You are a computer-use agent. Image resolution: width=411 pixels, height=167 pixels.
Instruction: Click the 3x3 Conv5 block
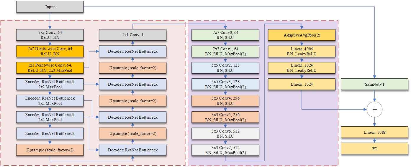coord(225,117)
